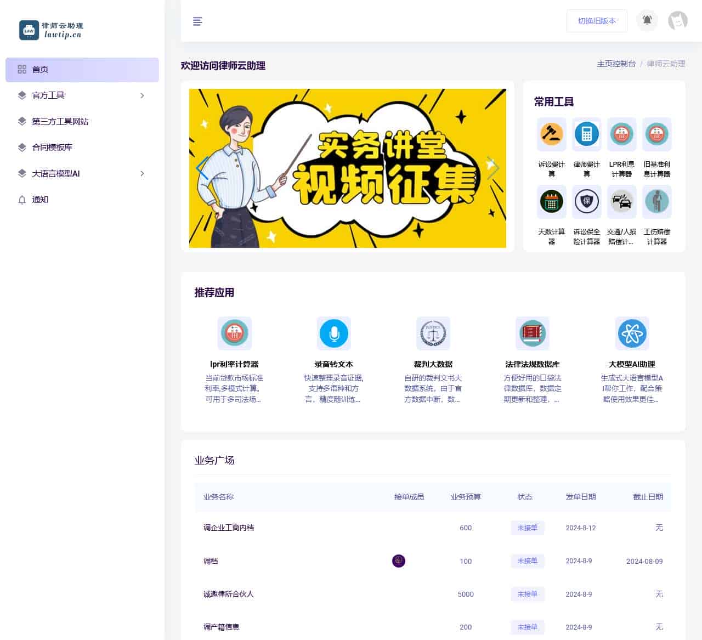
Task: Click the 切换旧版本 button
Action: tap(597, 21)
